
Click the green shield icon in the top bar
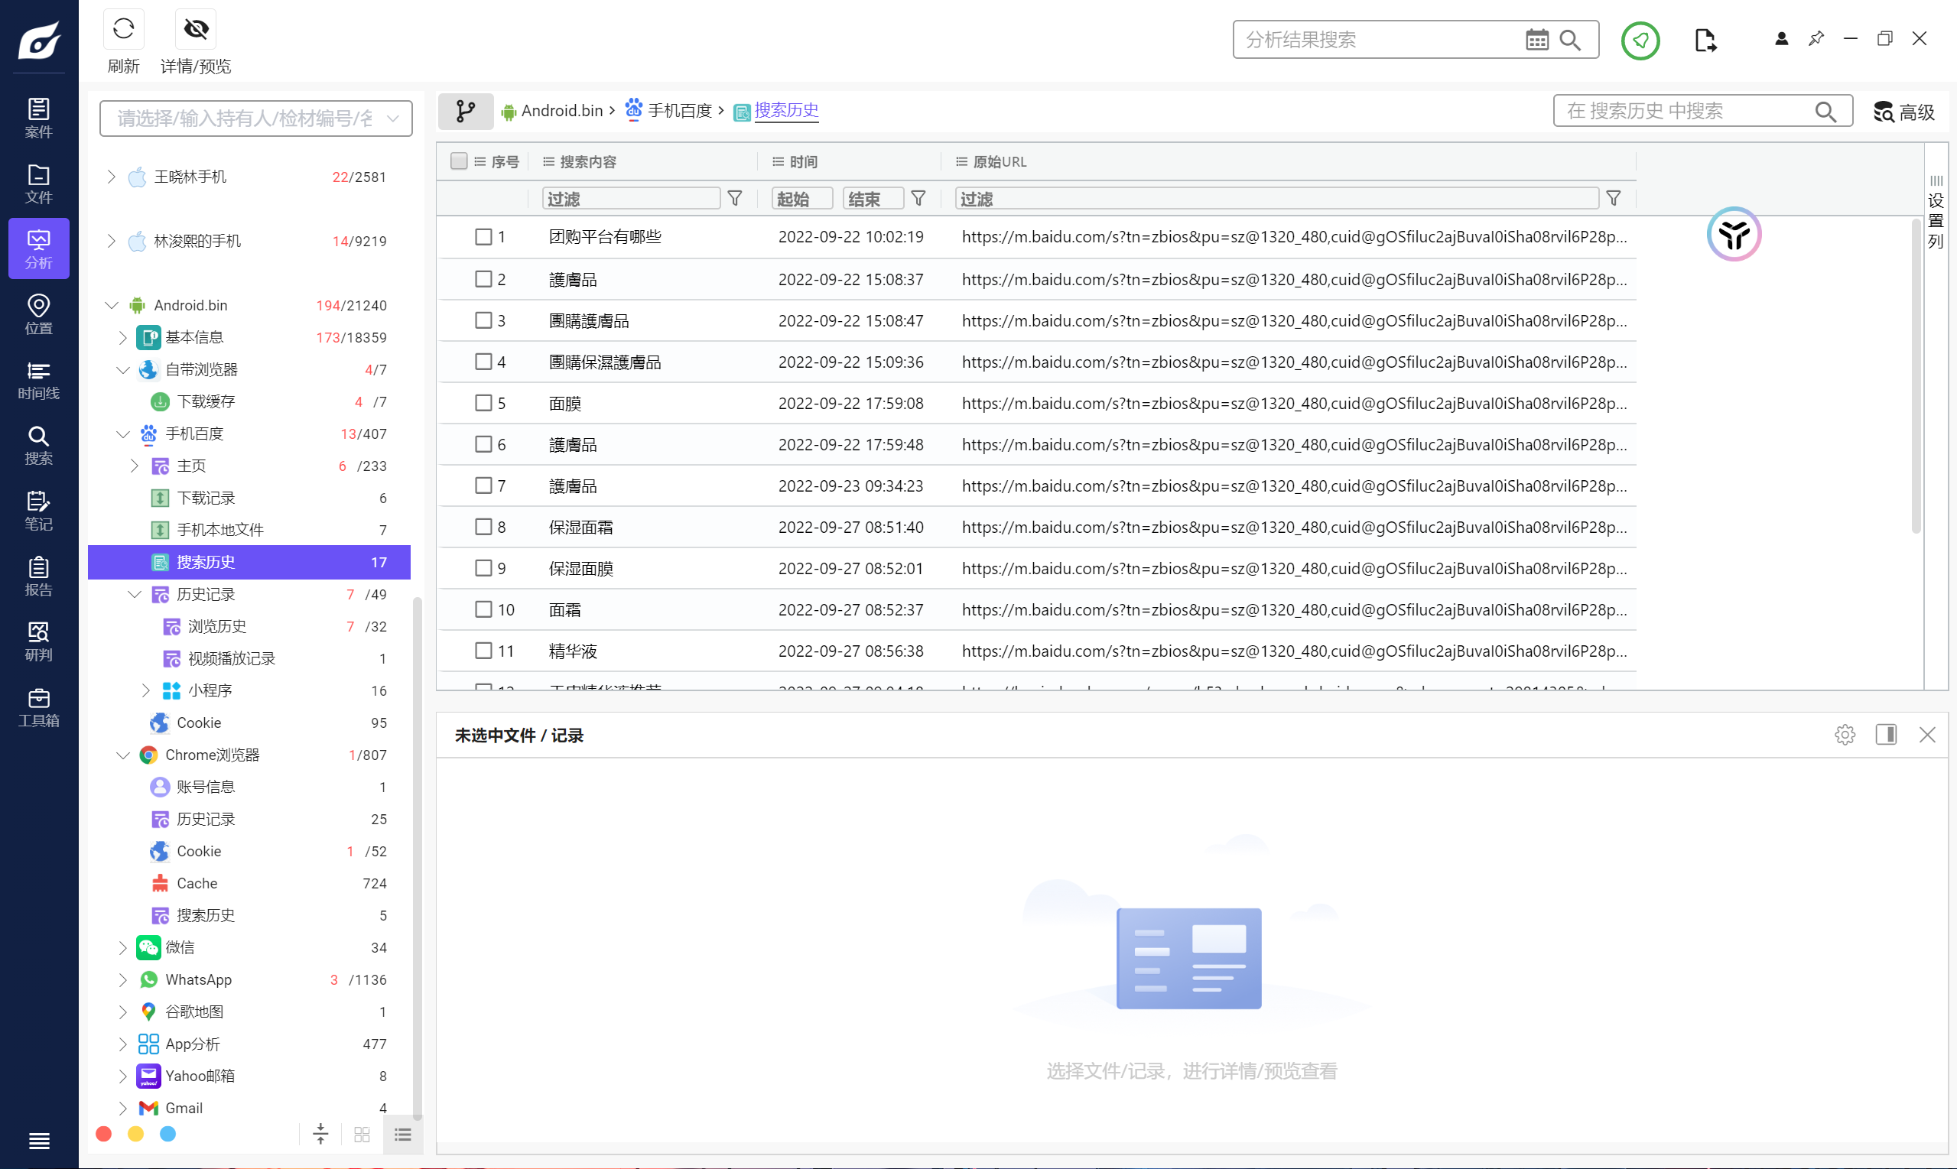point(1640,40)
